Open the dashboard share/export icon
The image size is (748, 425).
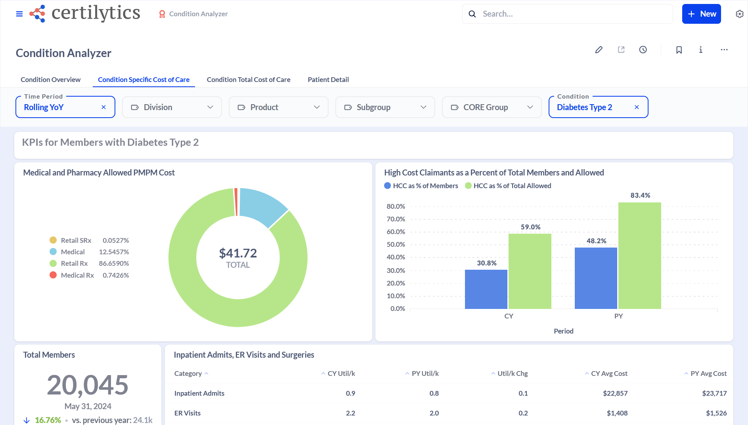[621, 50]
